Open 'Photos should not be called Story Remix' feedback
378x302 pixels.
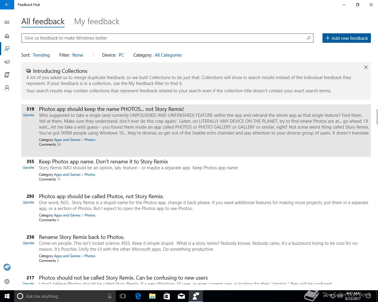coord(123,278)
